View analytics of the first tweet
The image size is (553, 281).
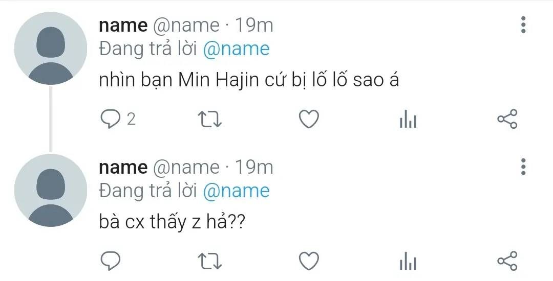coord(408,120)
